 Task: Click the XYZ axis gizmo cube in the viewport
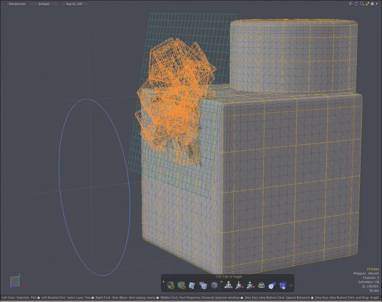(15, 282)
